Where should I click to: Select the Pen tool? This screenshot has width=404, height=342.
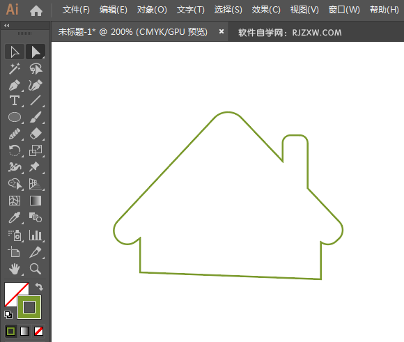[x=15, y=85]
